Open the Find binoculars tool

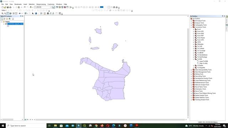tap(48, 14)
